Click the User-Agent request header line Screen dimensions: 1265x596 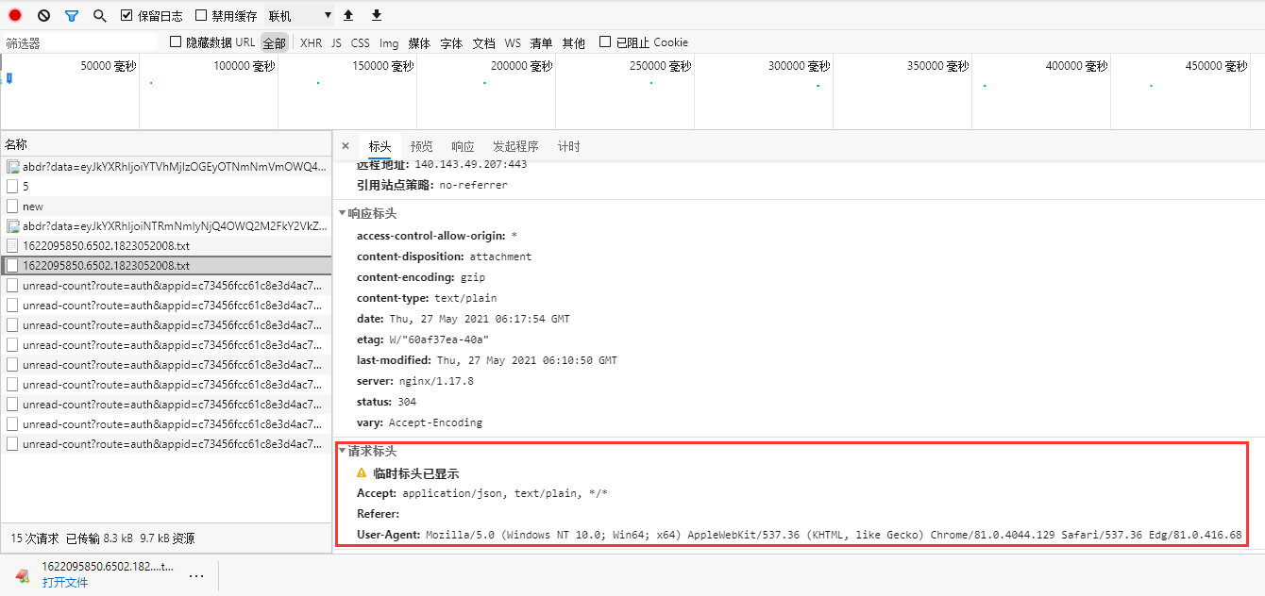799,535
